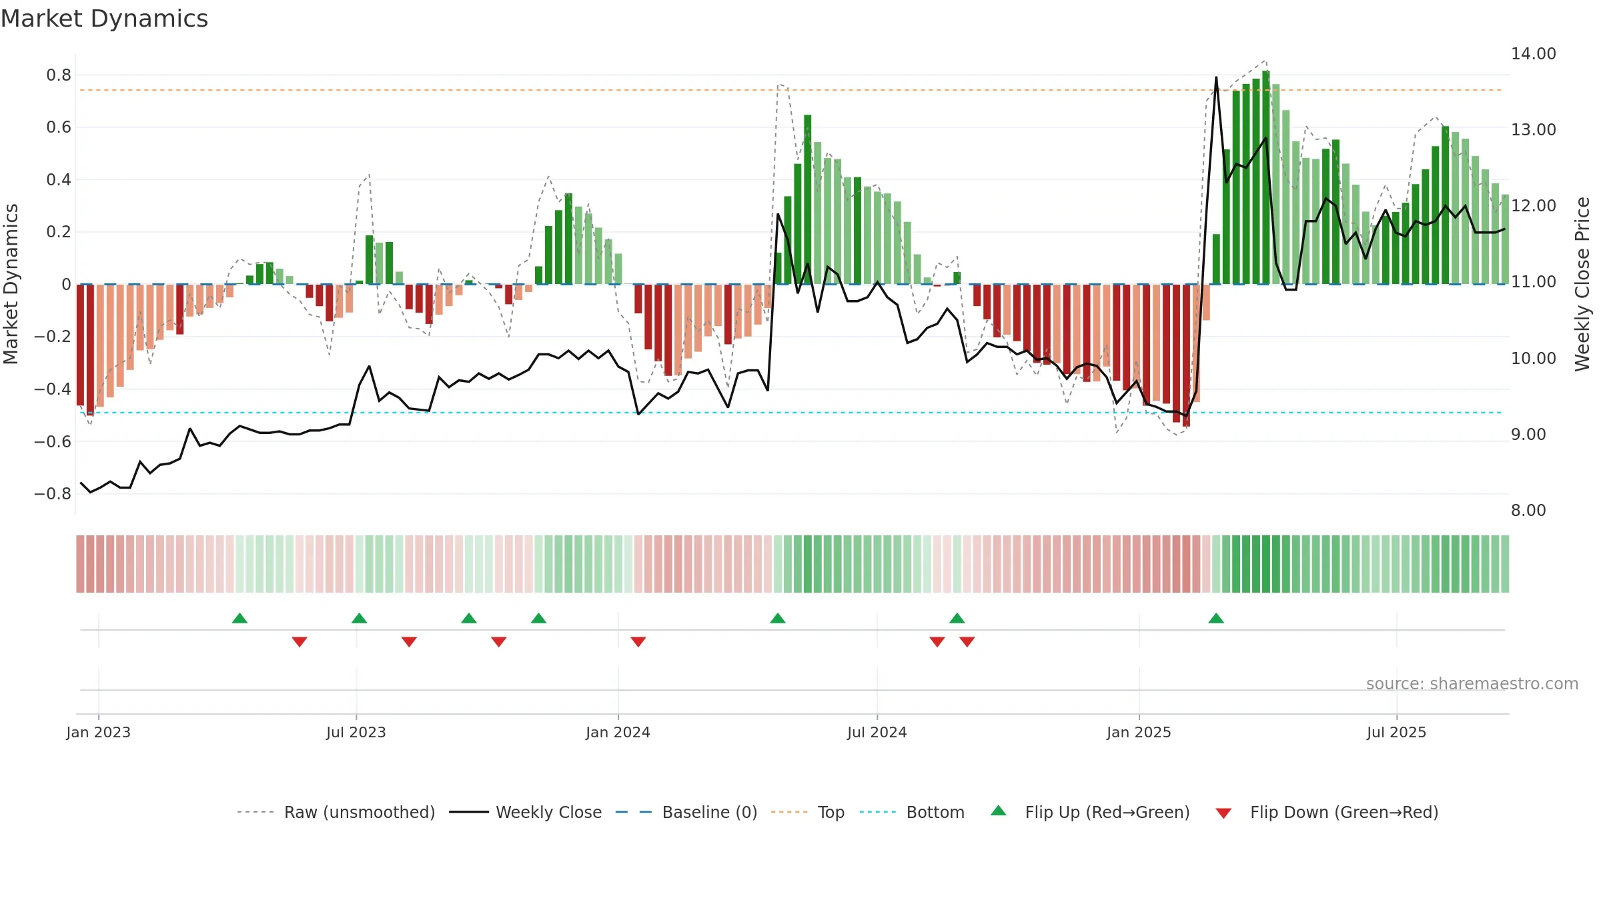This screenshot has height=900, width=1601.
Task: Click flip-up marker near September 2023
Action: 469,618
